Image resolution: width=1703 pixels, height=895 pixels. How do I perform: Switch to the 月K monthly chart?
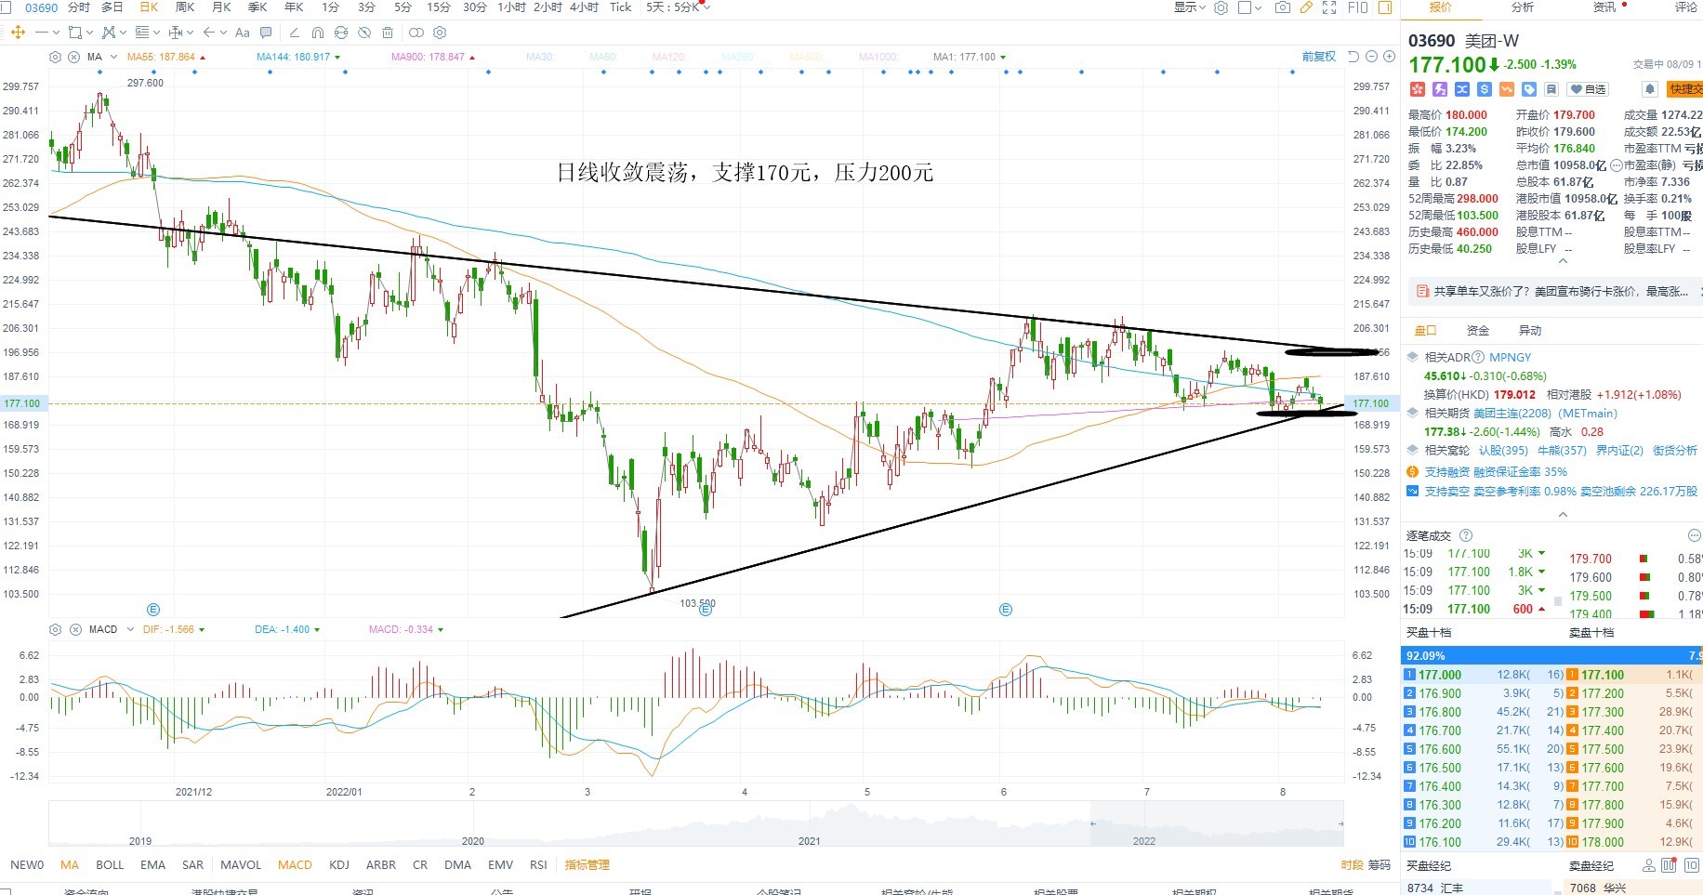221,7
